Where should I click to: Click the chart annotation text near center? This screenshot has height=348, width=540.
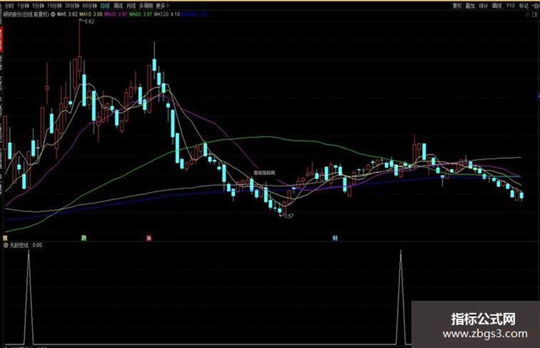265,173
